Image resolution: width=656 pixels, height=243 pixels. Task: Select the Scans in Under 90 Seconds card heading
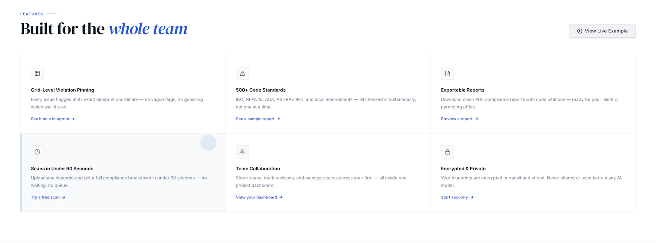tap(62, 169)
